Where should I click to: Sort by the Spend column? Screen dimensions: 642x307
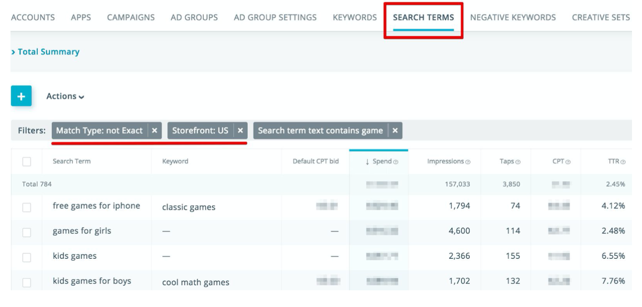(379, 162)
